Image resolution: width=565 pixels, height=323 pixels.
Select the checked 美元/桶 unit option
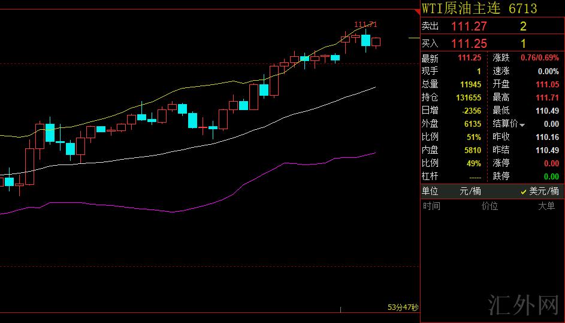pyautogui.click(x=540, y=191)
